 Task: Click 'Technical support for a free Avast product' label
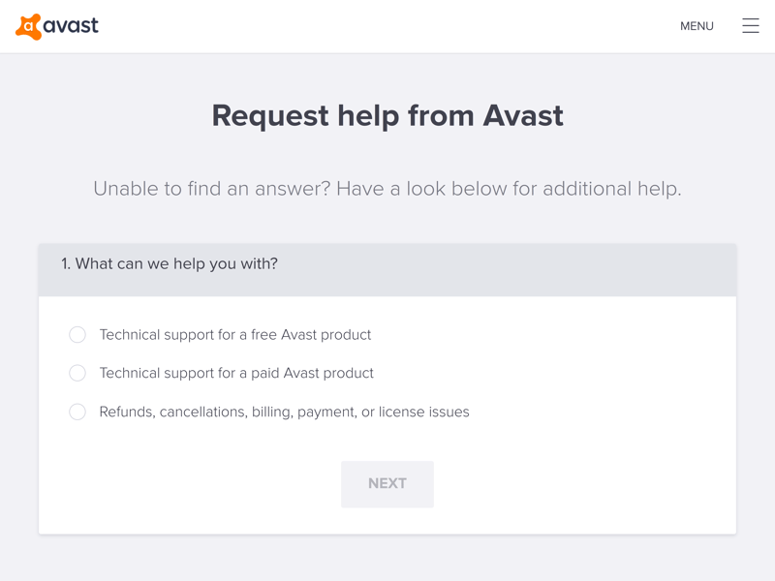(234, 335)
